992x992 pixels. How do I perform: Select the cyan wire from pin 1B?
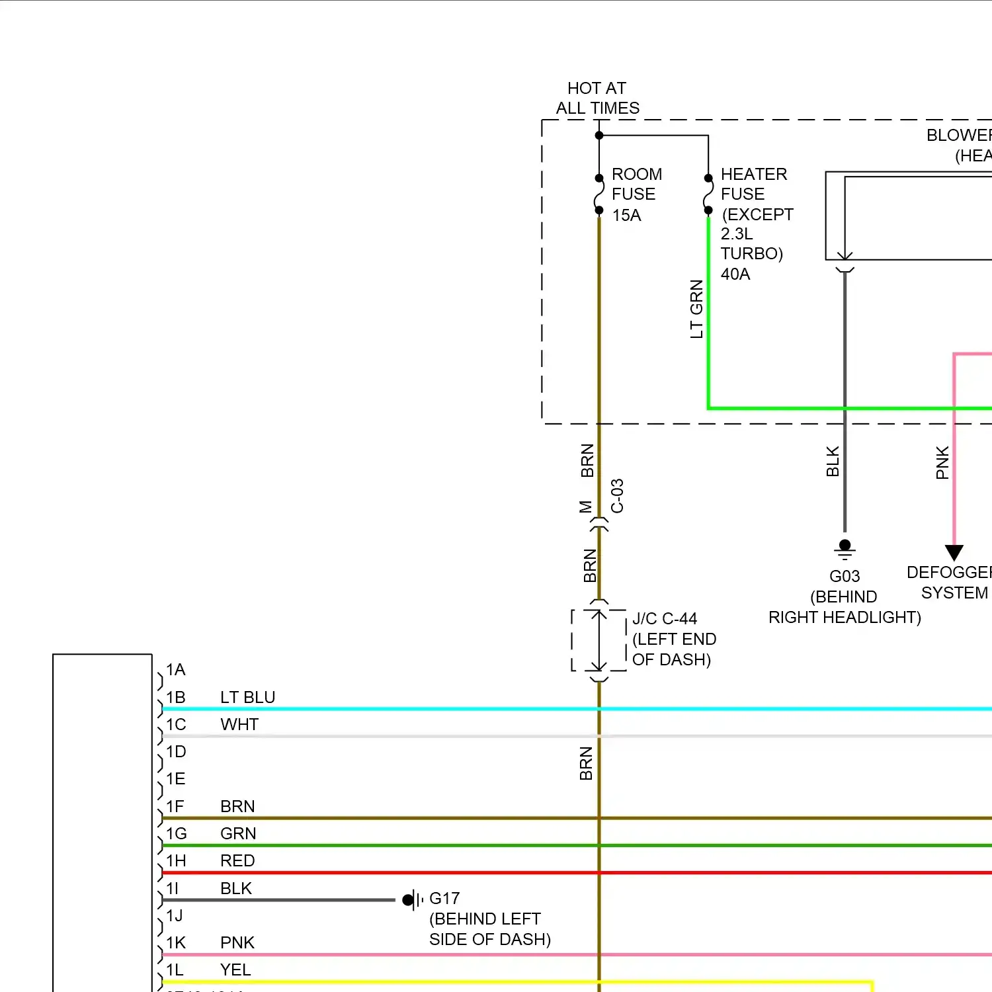(x=577, y=709)
